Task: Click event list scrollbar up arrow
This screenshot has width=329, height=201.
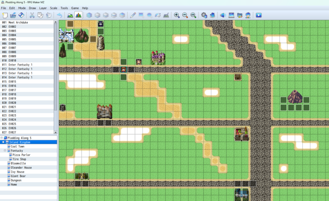Action: 56,22
